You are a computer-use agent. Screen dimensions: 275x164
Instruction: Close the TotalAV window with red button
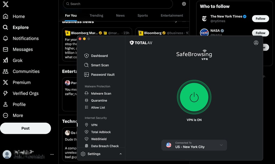click(x=80, y=39)
